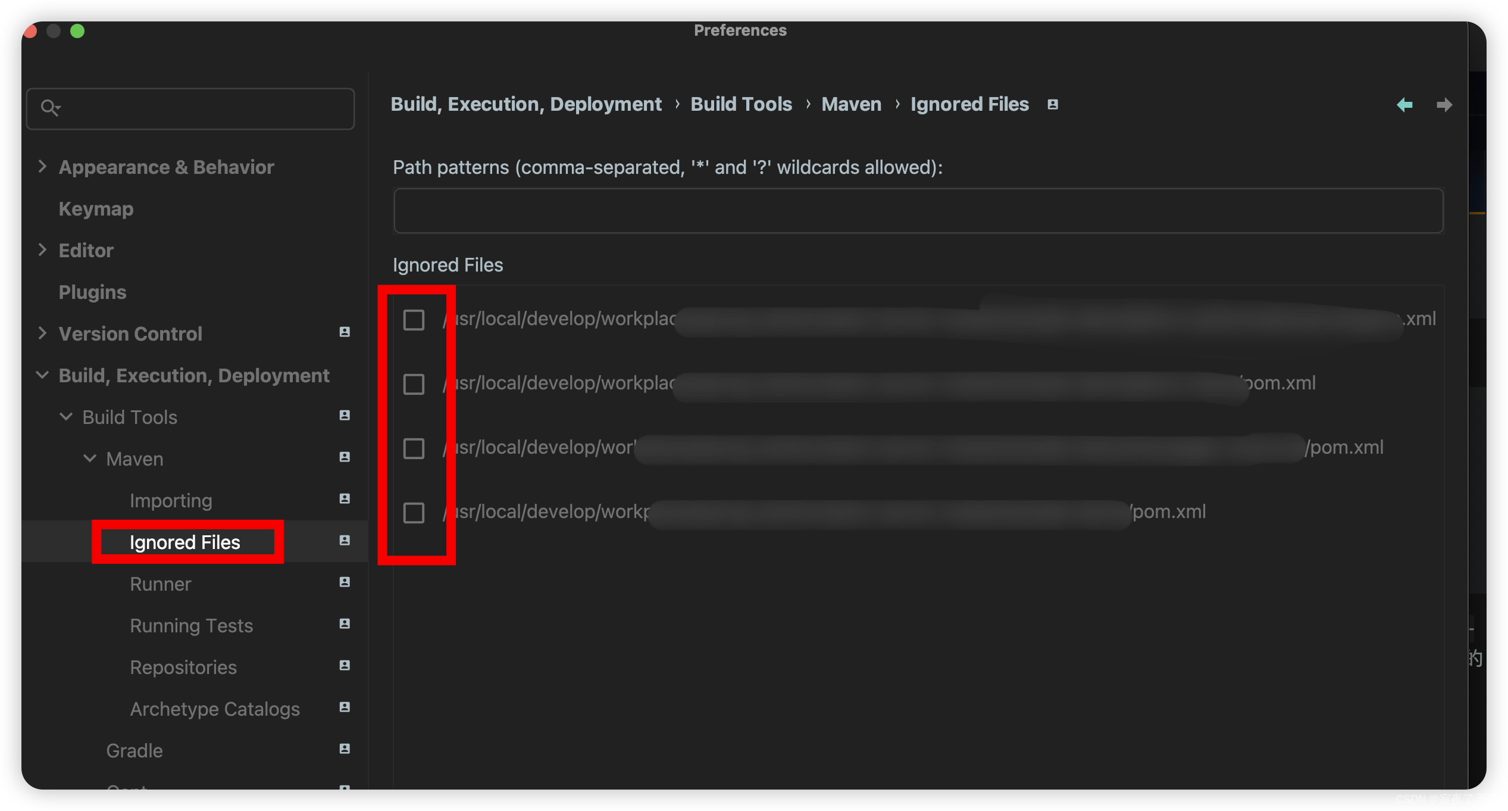Click the Path patterns input field
This screenshot has width=1508, height=811.
pos(918,211)
